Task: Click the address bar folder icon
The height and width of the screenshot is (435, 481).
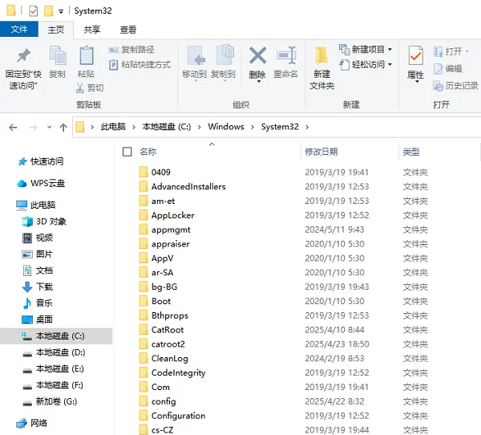Action: tap(80, 127)
